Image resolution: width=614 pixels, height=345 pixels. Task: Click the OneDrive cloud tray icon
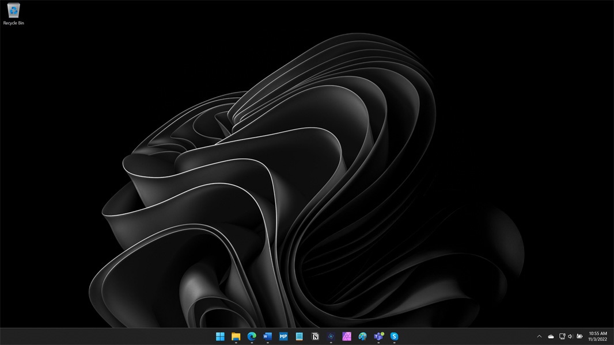coord(551,336)
